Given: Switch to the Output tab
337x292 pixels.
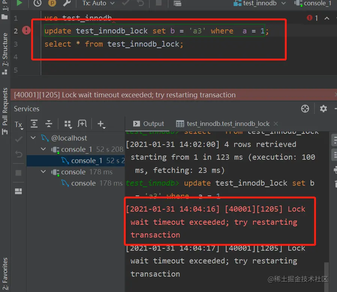Looking at the screenshot, I should tap(149, 124).
